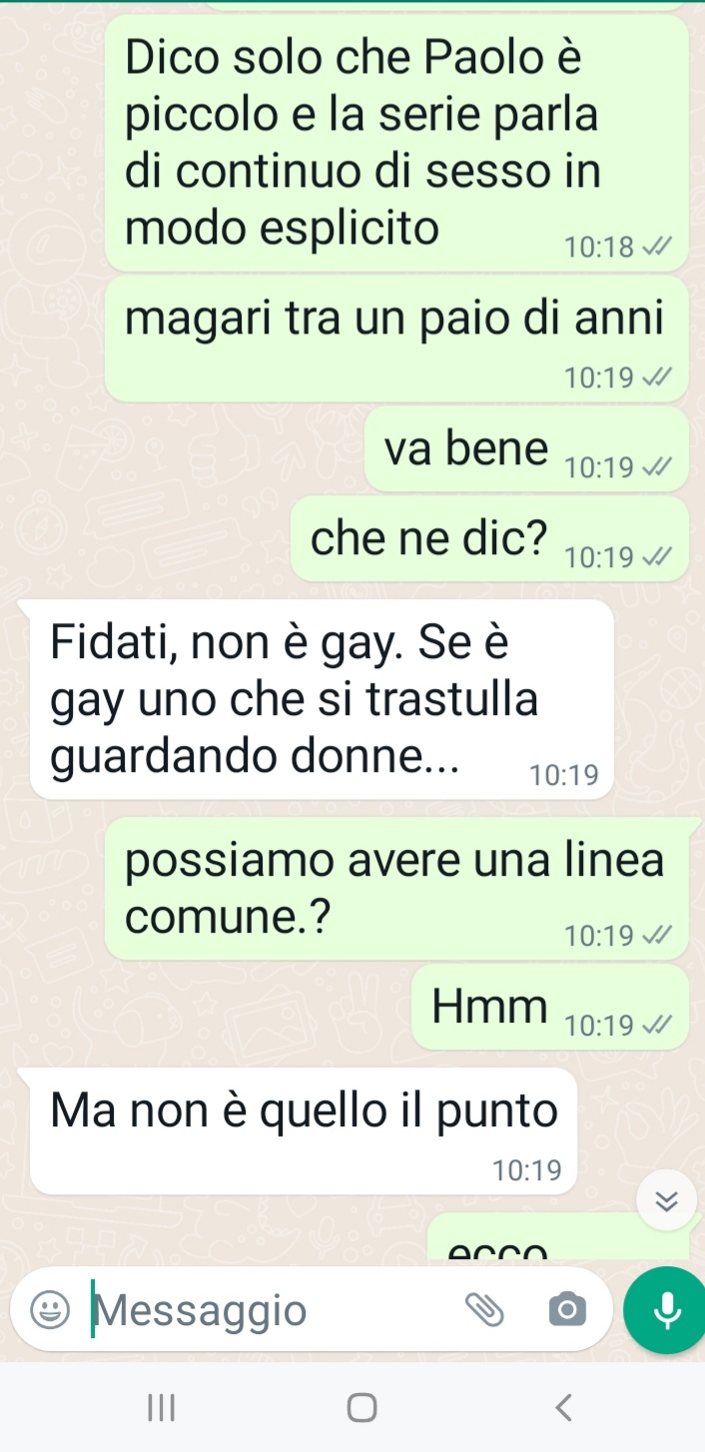
Task: Tap the partially visible 'ecco' message
Action: point(558,1240)
